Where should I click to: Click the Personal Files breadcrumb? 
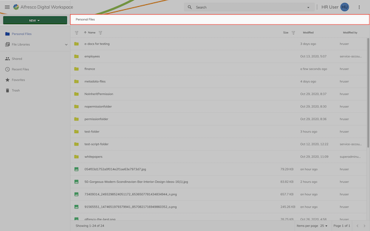tap(85, 19)
